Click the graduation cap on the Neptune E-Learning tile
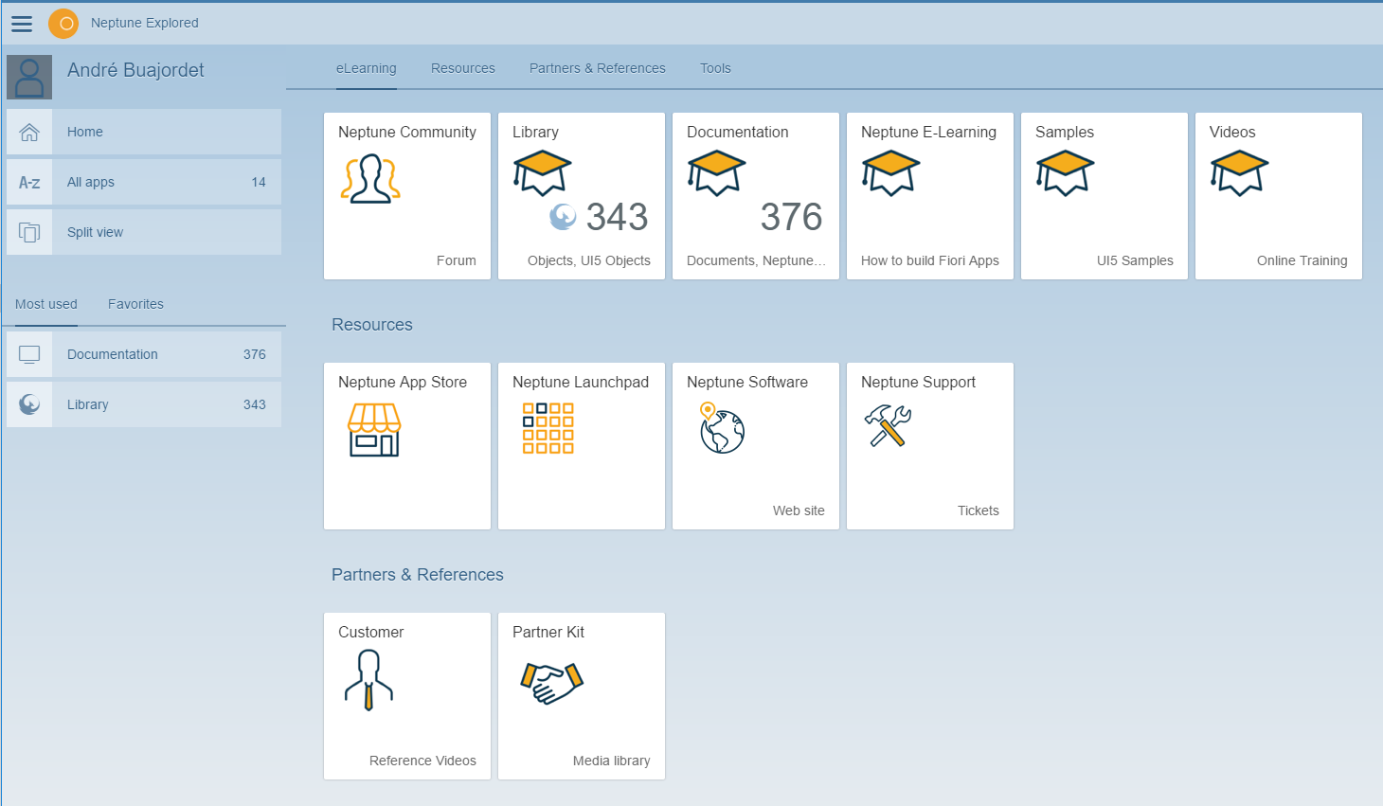 click(x=890, y=173)
